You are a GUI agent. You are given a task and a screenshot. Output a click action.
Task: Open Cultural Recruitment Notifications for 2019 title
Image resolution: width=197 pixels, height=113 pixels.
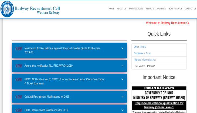47,97
